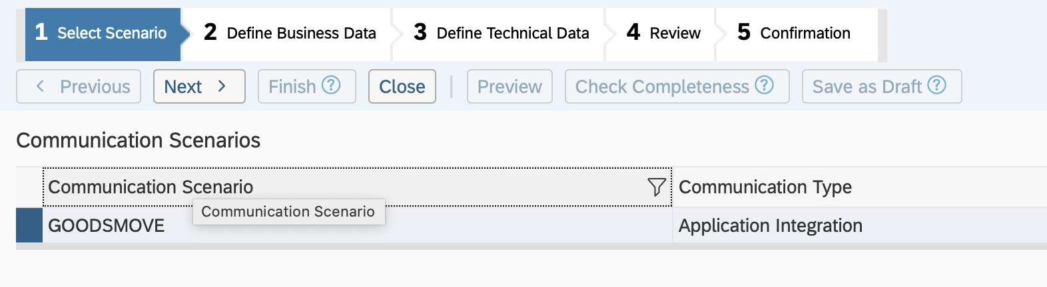Sort by the Communication Type column header

(x=765, y=187)
